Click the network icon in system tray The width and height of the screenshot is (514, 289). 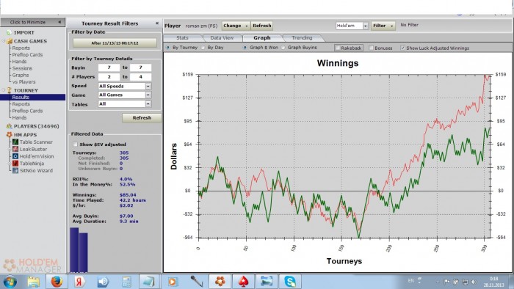click(465, 282)
